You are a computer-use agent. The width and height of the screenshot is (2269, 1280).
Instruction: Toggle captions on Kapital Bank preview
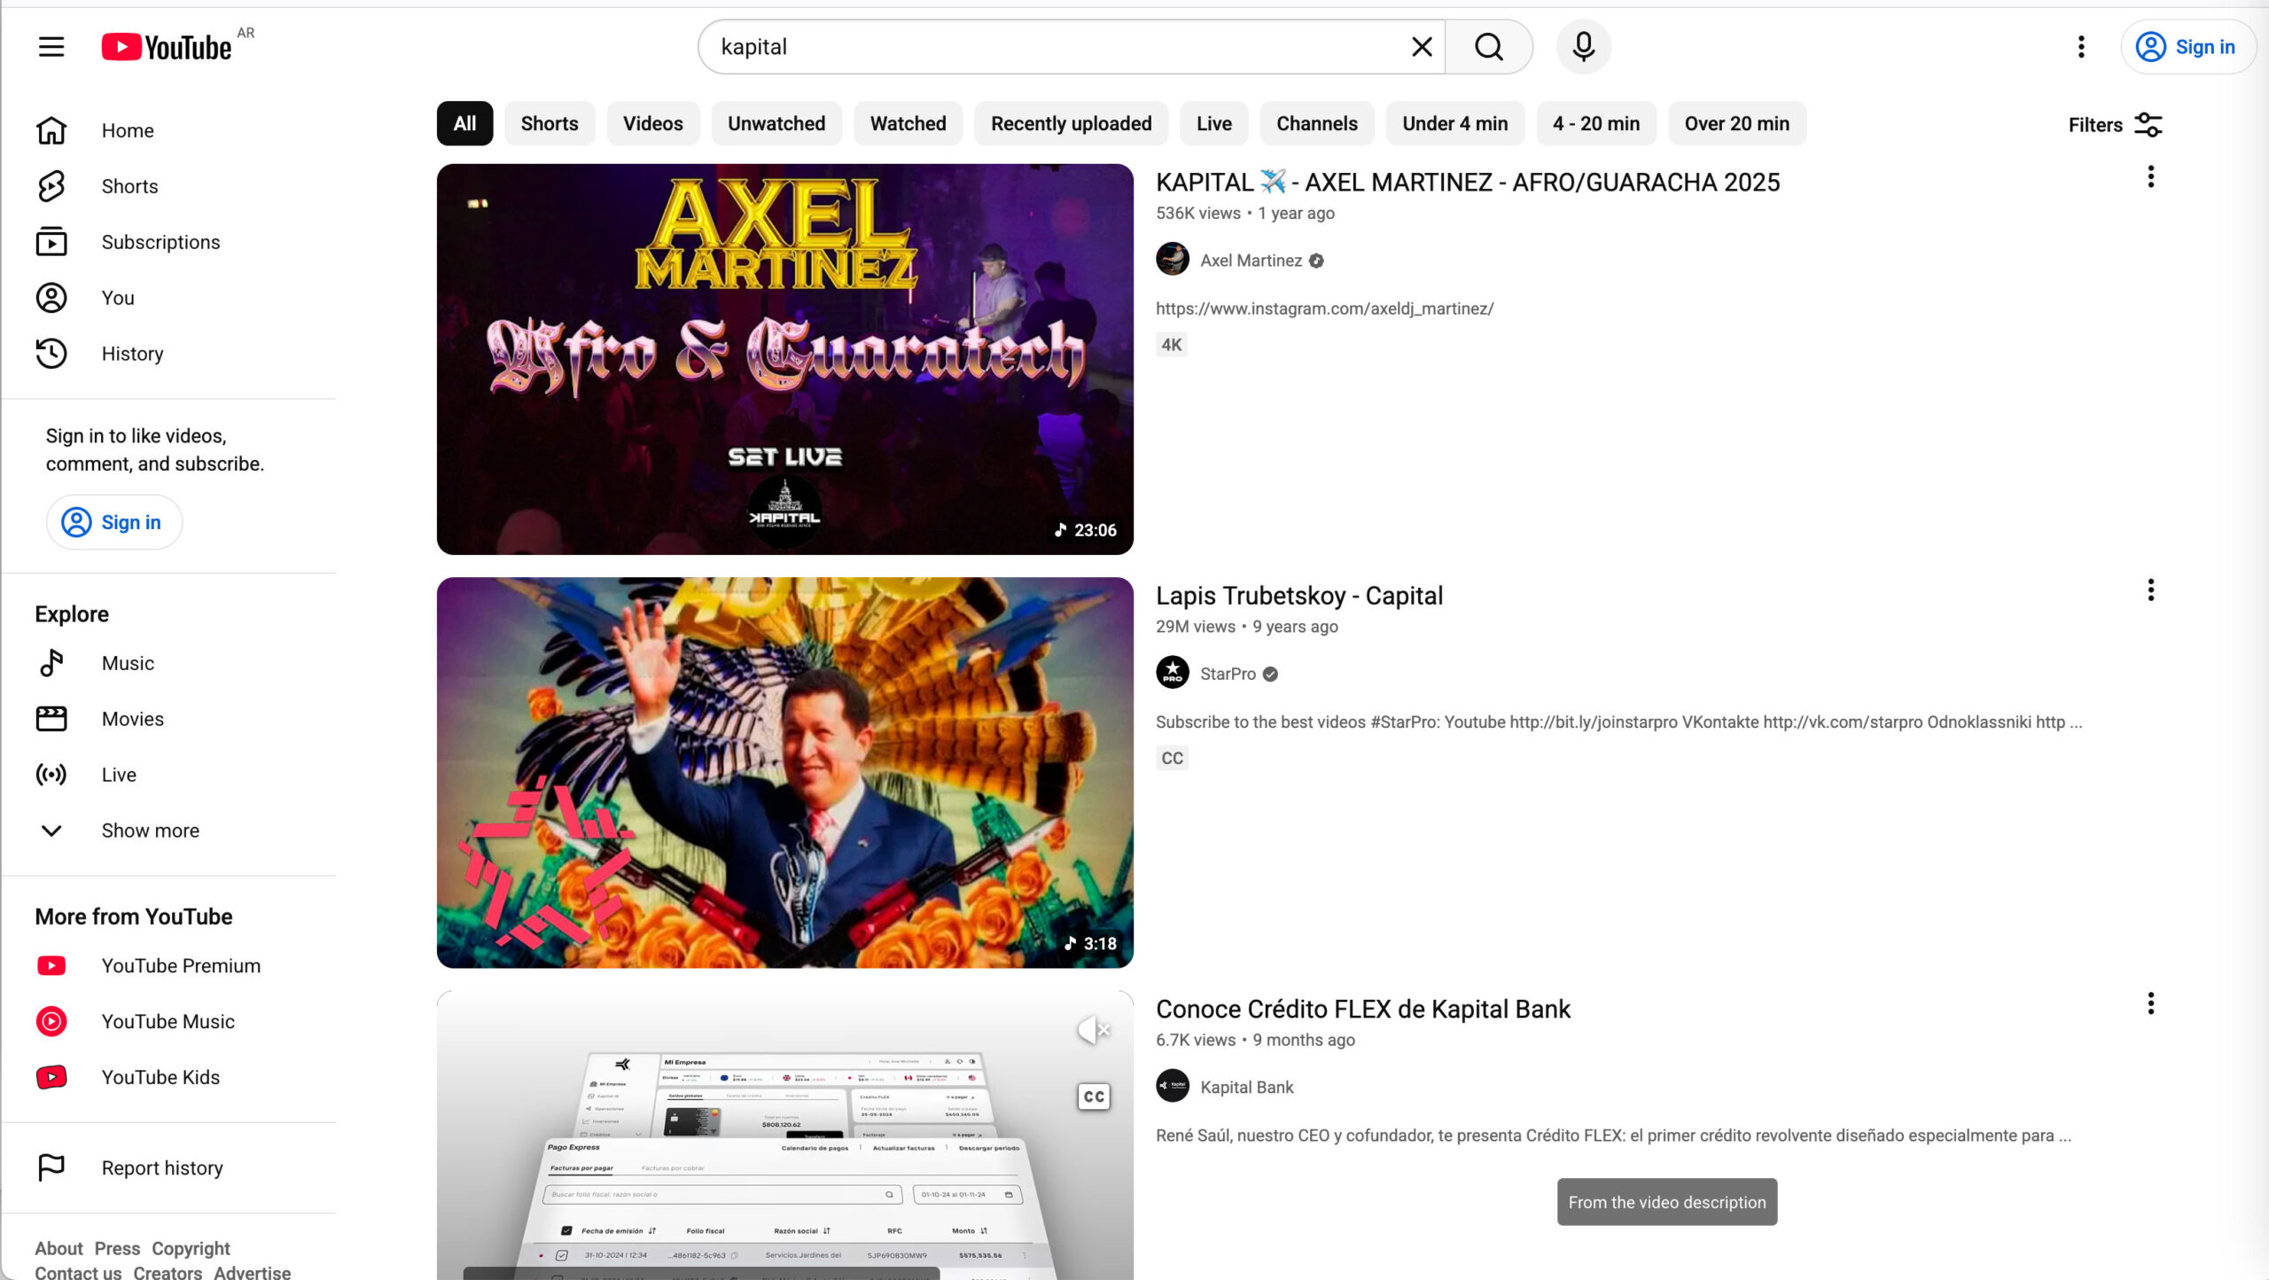tap(1094, 1097)
